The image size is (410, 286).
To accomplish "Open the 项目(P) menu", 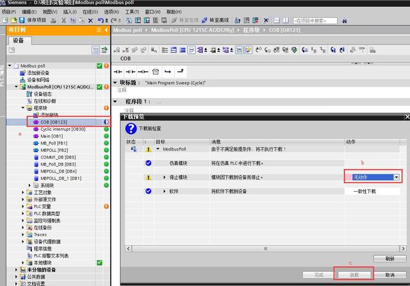I will pos(9,12).
